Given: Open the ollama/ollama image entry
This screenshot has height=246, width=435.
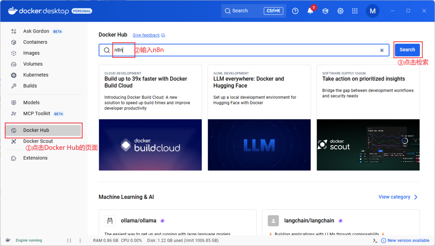Looking at the screenshot, I should pos(139,221).
